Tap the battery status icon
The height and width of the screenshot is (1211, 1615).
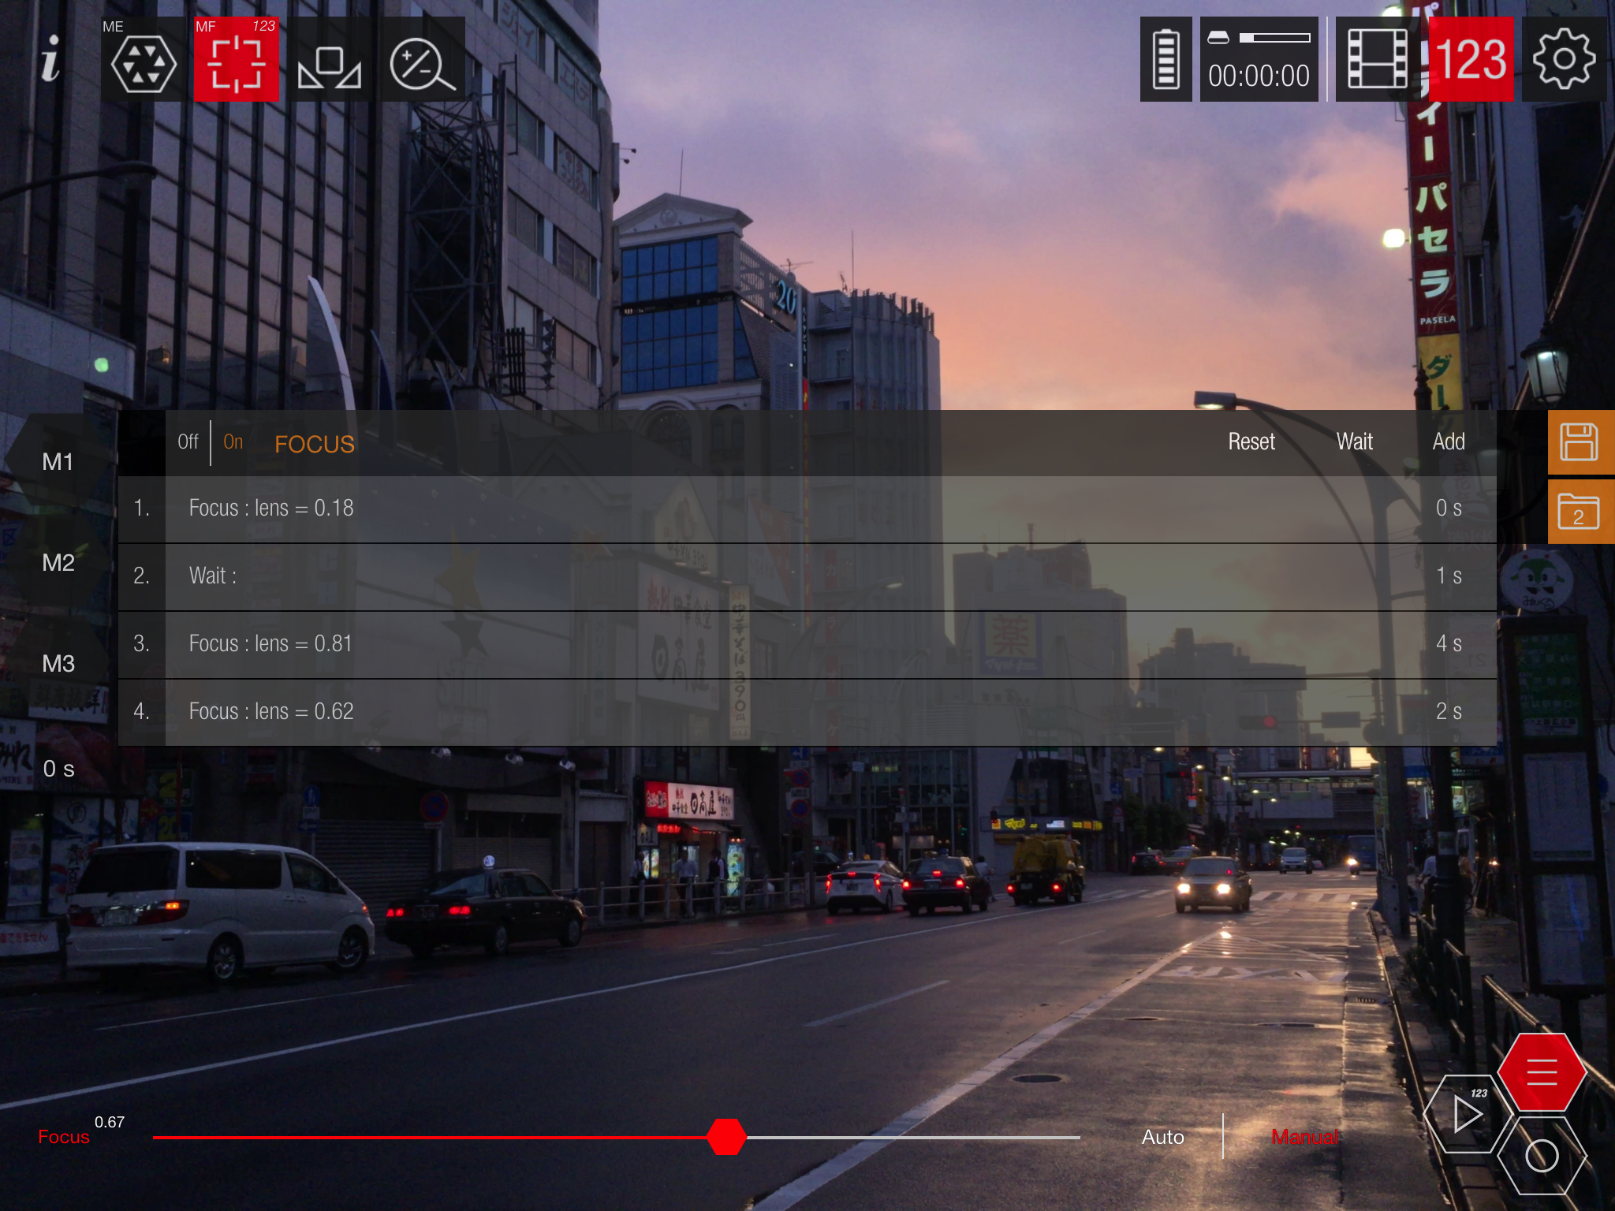pos(1166,60)
